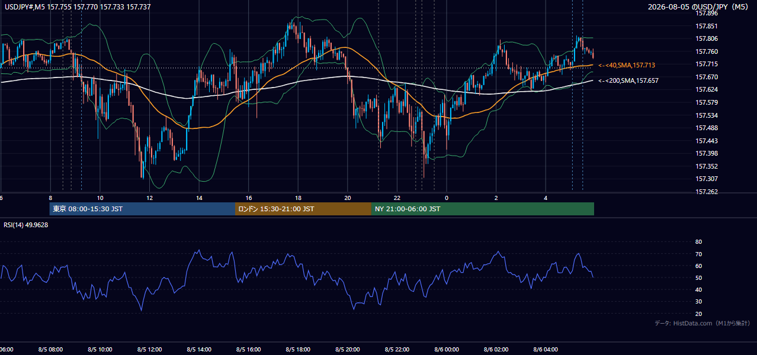Viewport: 757px width, 355px height.
Task: Click hour tick 10 under the price chart
Action: pyautogui.click(x=100, y=198)
